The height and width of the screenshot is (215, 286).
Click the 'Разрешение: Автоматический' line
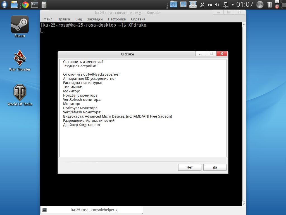pyautogui.click(x=89, y=121)
